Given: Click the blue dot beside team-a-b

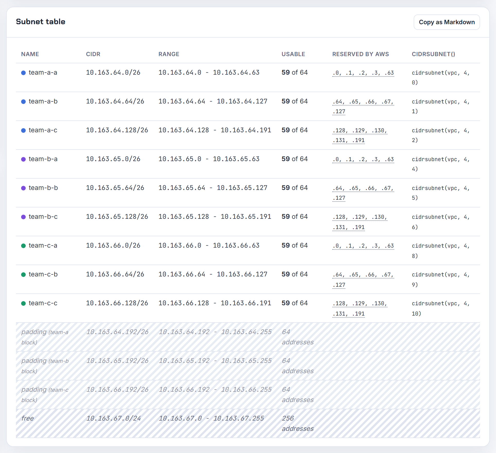Looking at the screenshot, I should point(23,102).
